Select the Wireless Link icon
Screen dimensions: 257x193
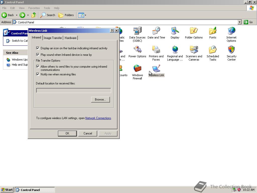coord(156,68)
